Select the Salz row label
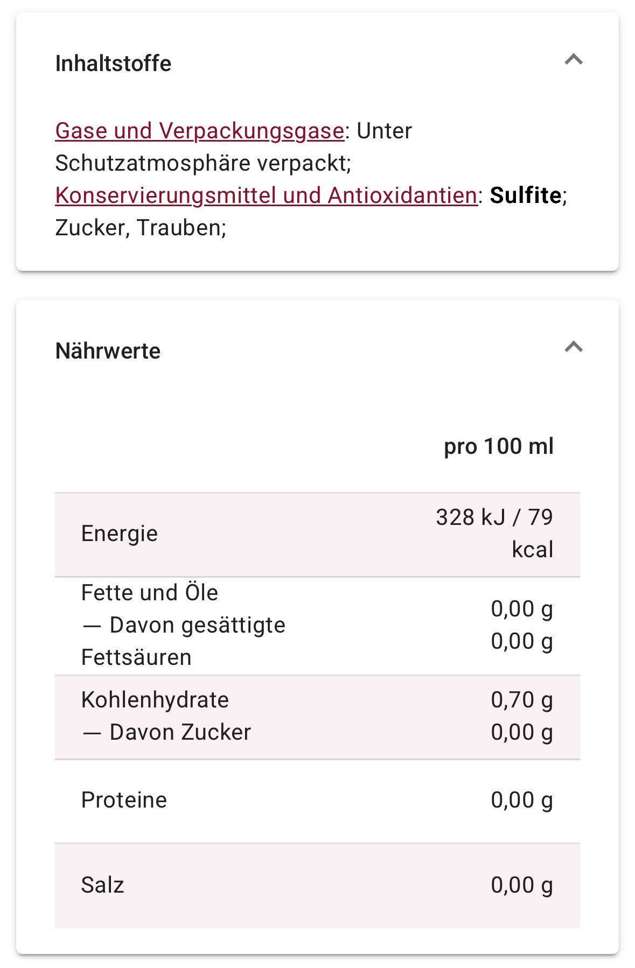Image resolution: width=635 pixels, height=968 pixels. click(x=102, y=885)
